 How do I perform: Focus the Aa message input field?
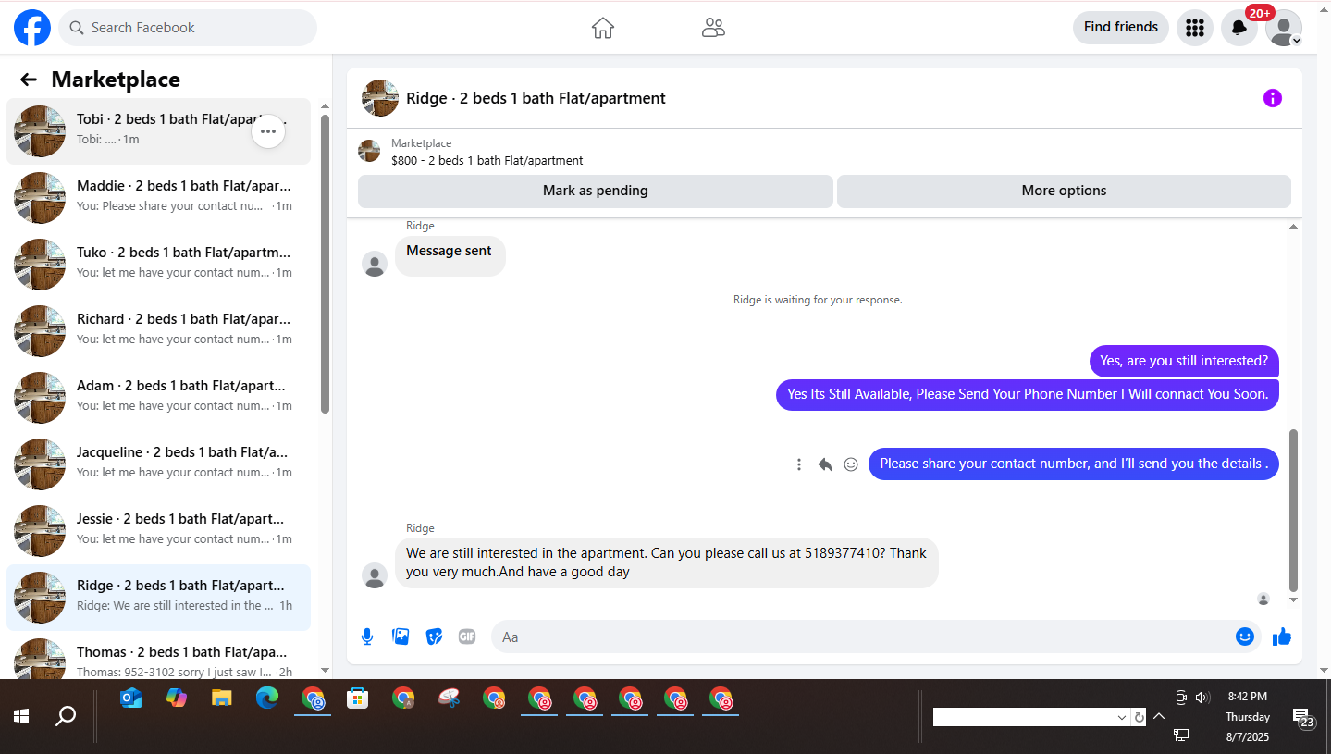coord(876,637)
